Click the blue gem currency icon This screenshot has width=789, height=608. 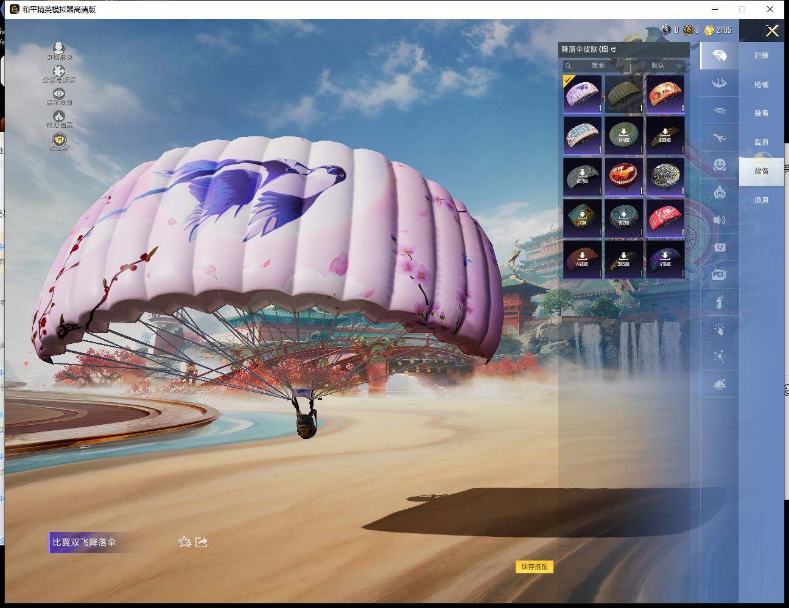[667, 30]
